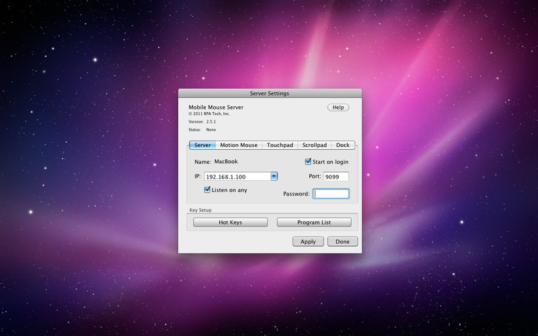Viewport: 538px width, 336px height.
Task: Disable the Start on login checkbox
Action: click(309, 161)
